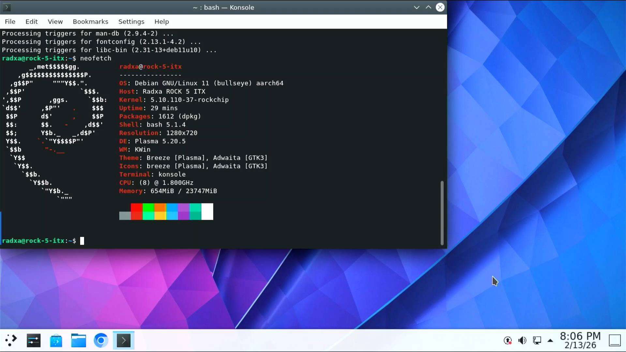
Task: Open the KDE application launcher
Action: click(11, 341)
